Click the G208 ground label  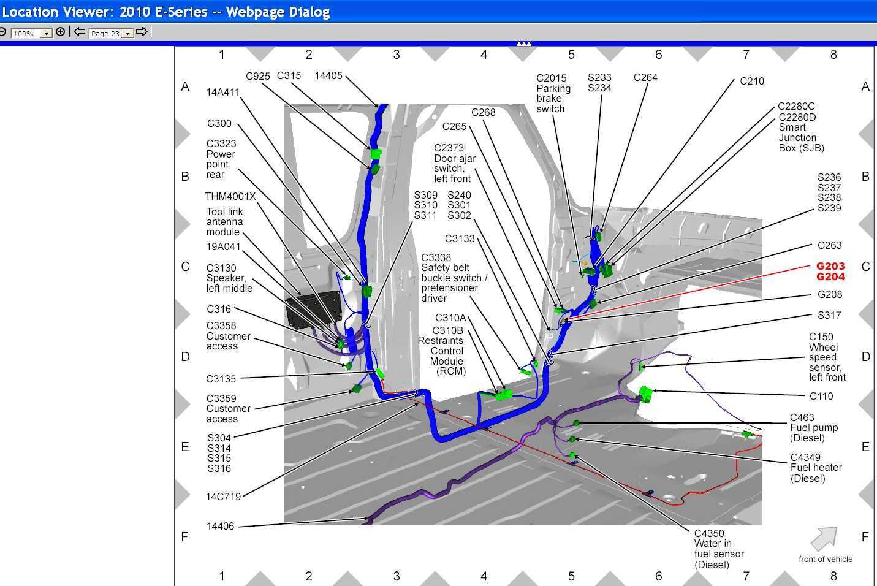[830, 294]
